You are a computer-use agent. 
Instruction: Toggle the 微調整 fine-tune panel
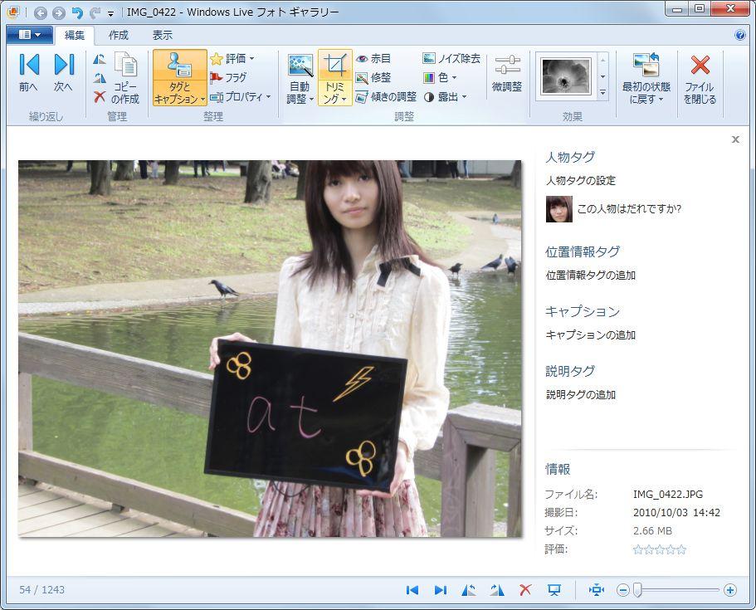coord(507,73)
